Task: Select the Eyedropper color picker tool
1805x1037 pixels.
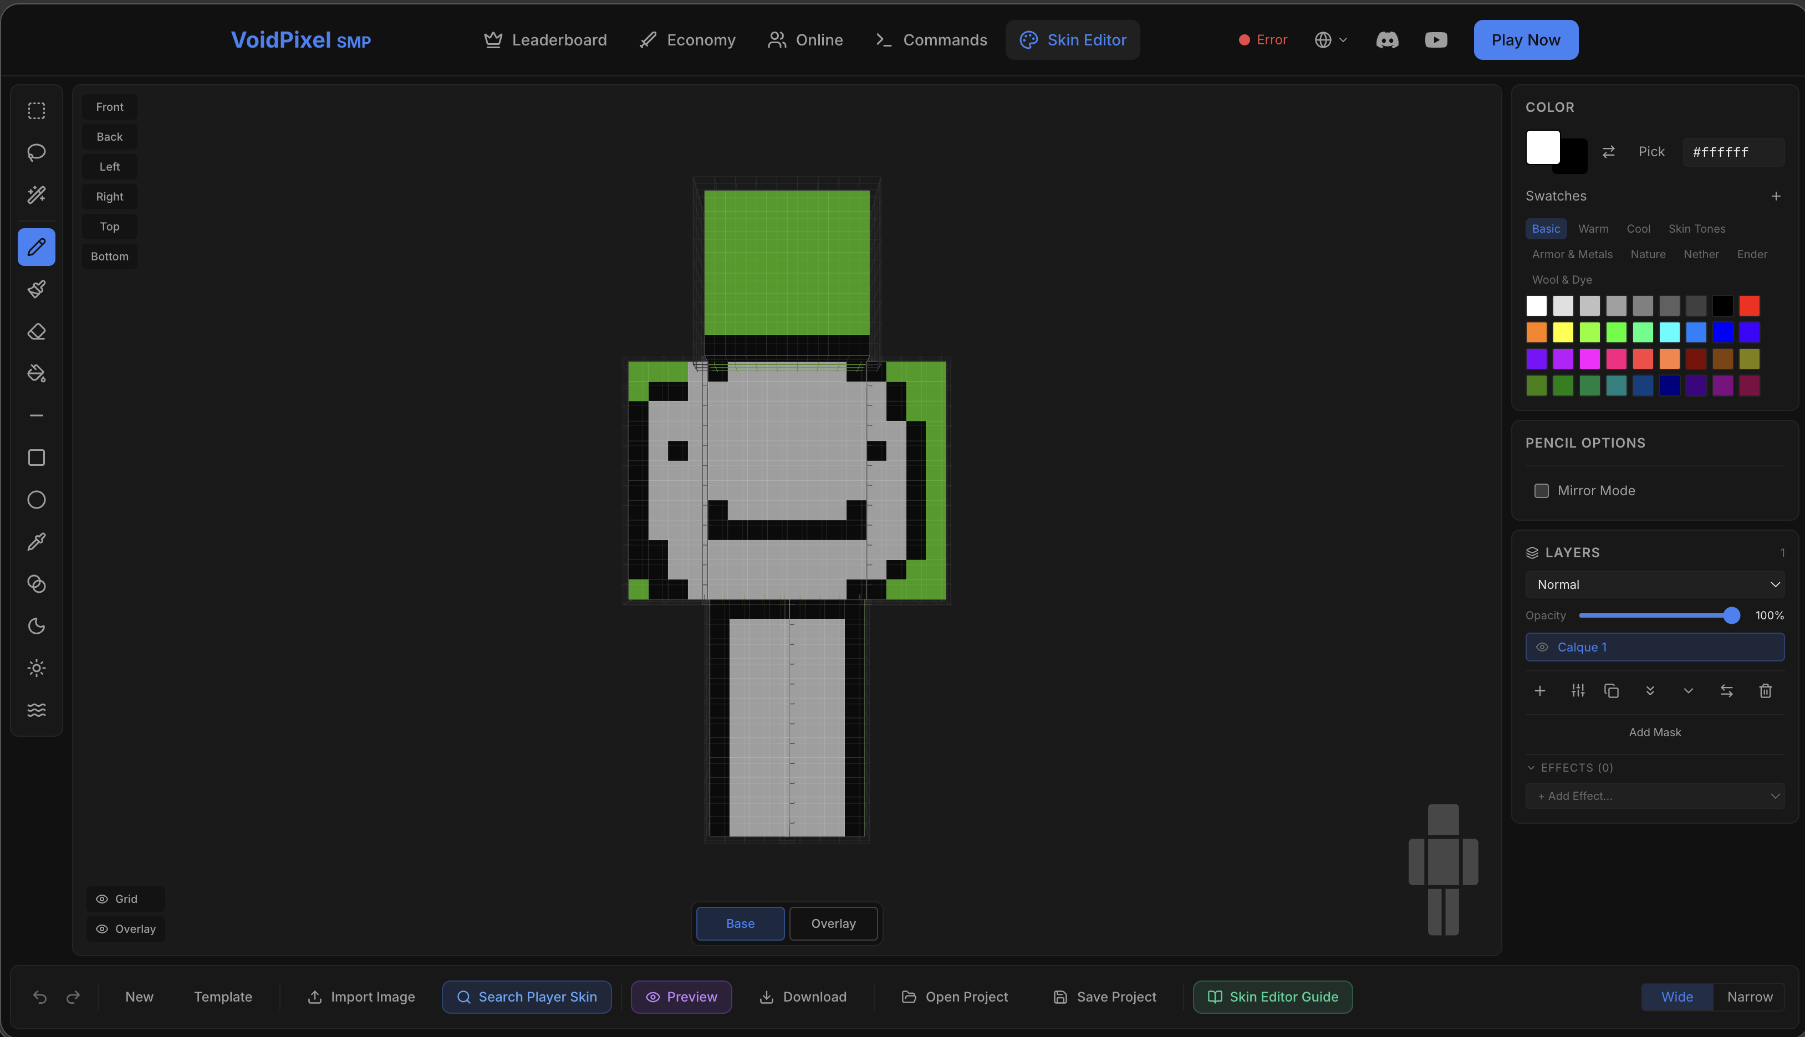Action: pyautogui.click(x=35, y=541)
